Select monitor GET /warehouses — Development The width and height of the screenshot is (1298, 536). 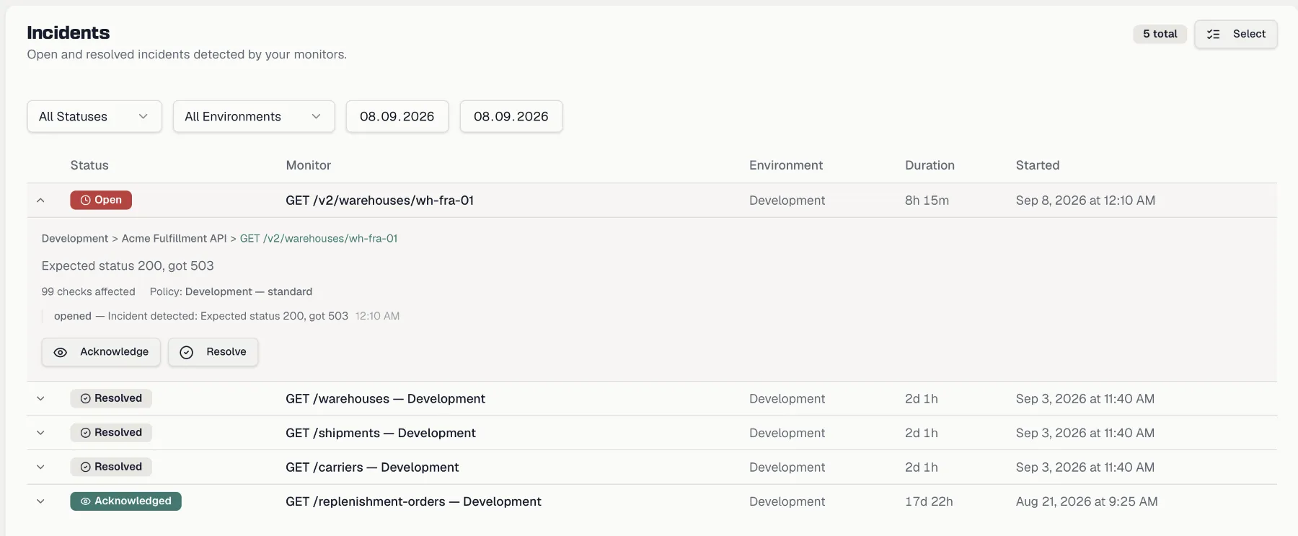[x=385, y=399]
